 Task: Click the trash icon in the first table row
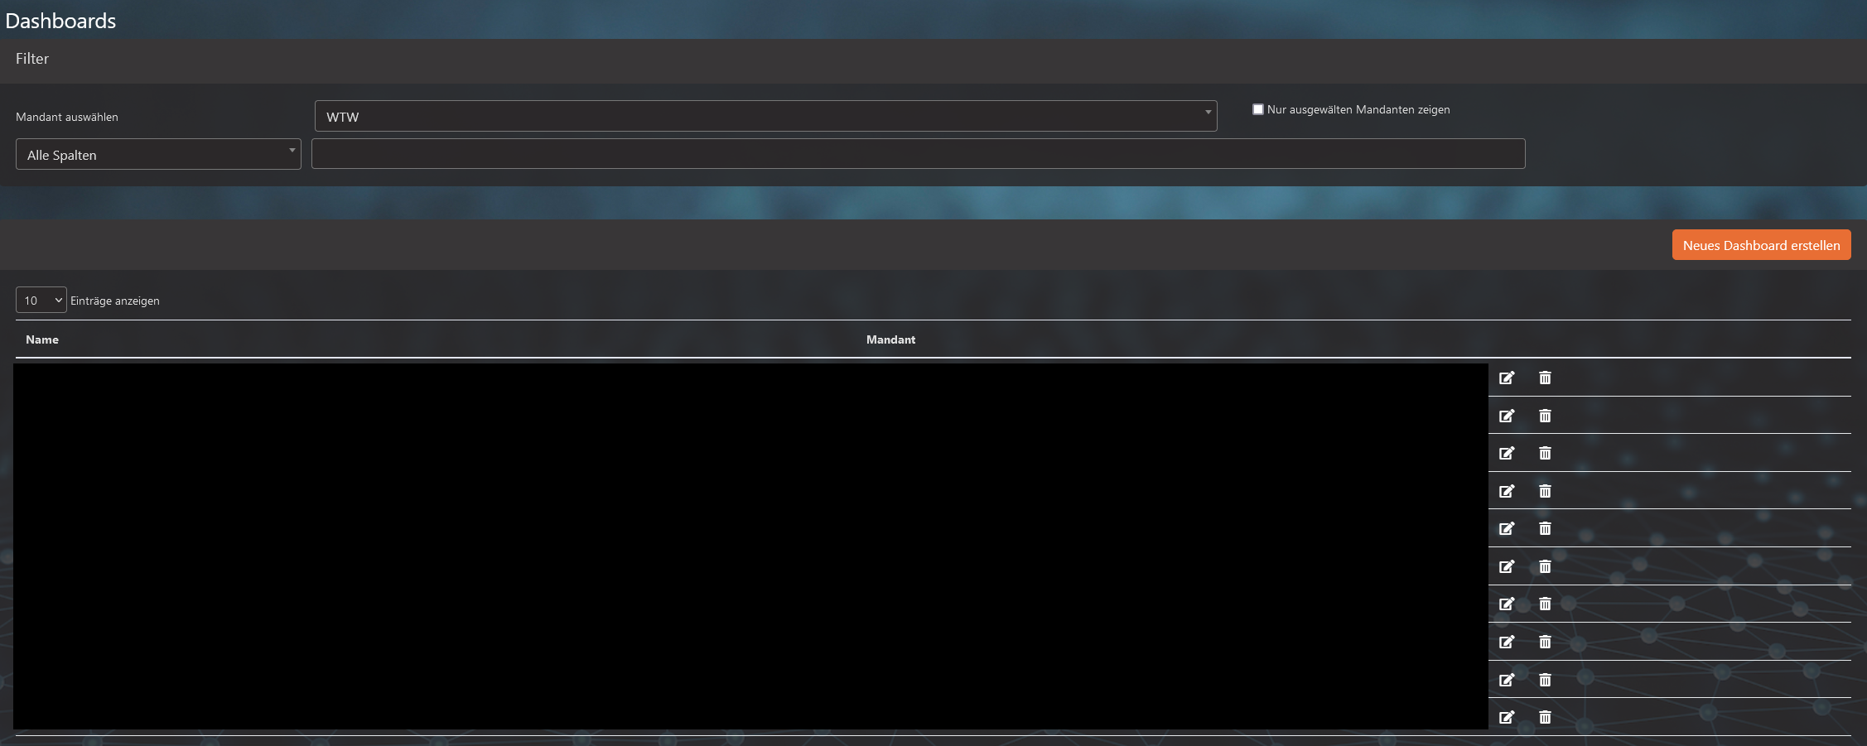pyautogui.click(x=1545, y=378)
